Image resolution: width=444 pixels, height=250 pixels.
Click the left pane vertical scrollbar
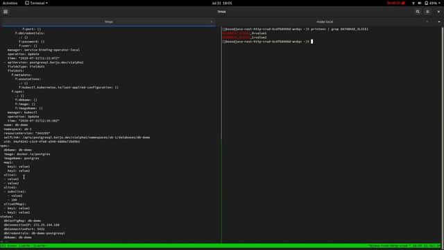coord(221,83)
